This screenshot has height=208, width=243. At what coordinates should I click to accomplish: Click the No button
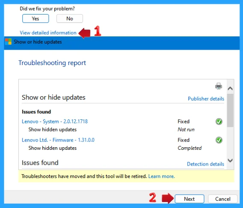pos(70,18)
